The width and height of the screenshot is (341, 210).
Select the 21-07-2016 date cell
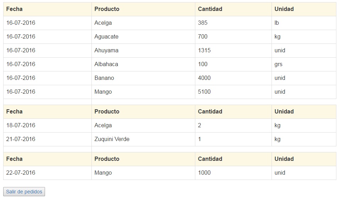21,139
